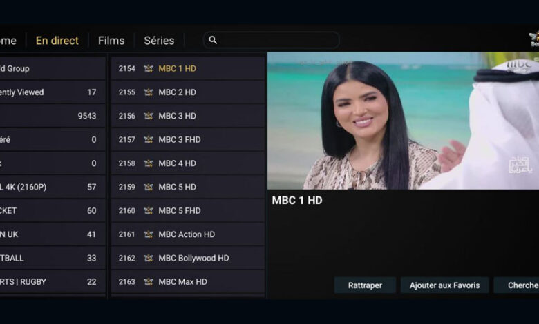539x324 pixels.
Task: Select channel 2160 MBC 5 FHD
Action: point(187,211)
